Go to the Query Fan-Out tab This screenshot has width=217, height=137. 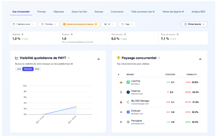(79, 12)
